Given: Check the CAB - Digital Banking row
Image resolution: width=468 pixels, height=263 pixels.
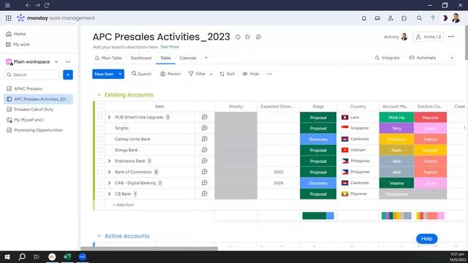Looking at the screenshot, I should pos(100,183).
